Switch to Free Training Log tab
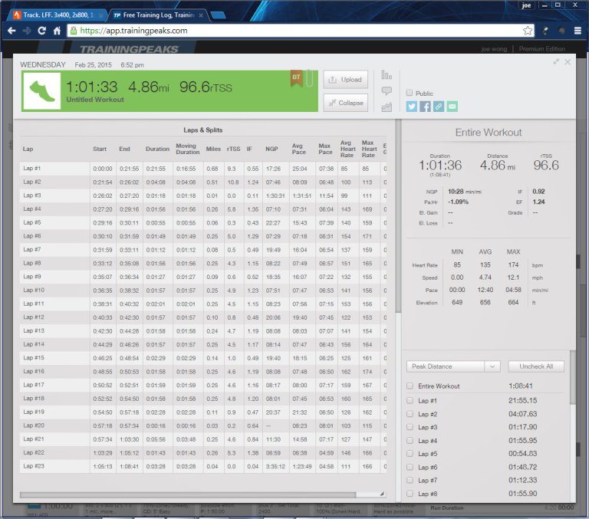Screen dimensions: 589x519 click(x=158, y=15)
